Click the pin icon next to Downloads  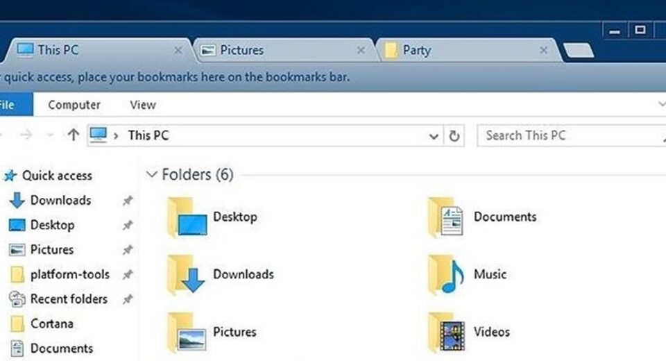coord(128,200)
